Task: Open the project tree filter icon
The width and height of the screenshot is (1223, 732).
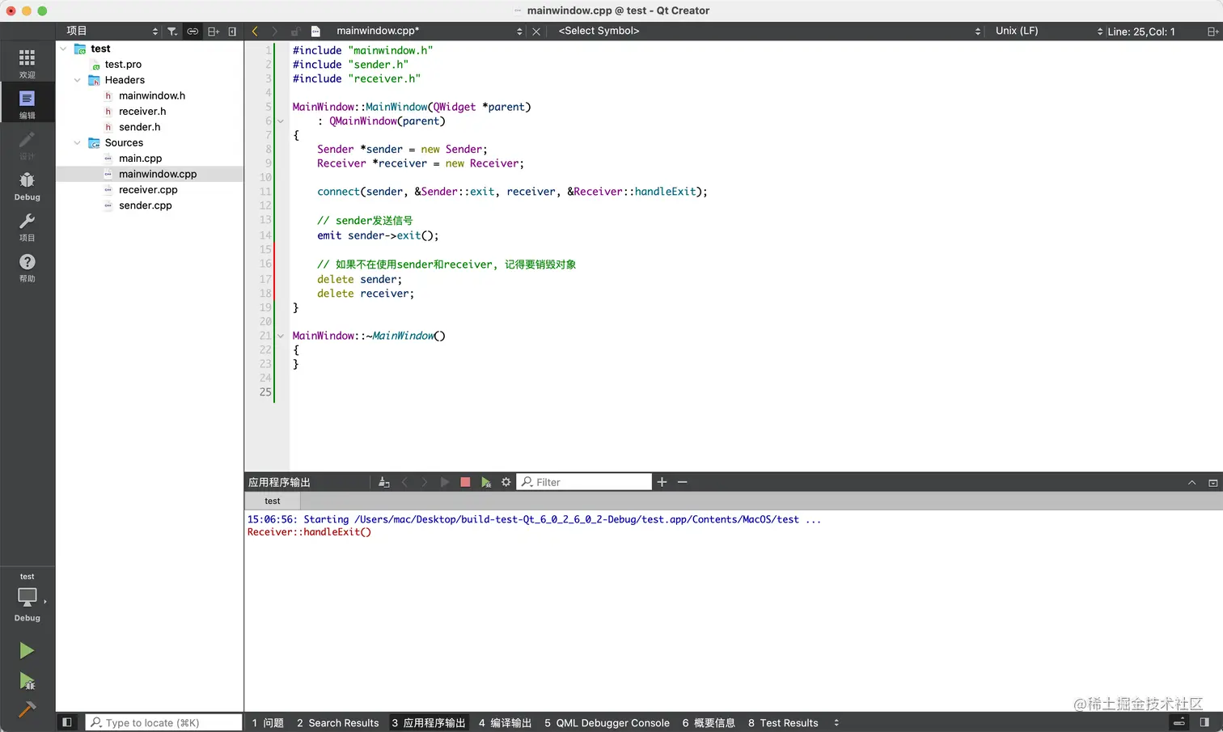Action: pos(172,32)
